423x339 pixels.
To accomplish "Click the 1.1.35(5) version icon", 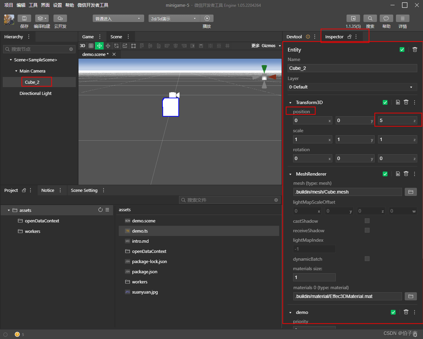I will tap(353, 18).
